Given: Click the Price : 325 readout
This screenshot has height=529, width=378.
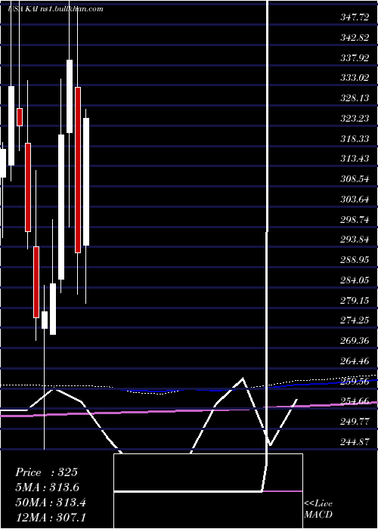Looking at the screenshot, I should click(47, 472).
